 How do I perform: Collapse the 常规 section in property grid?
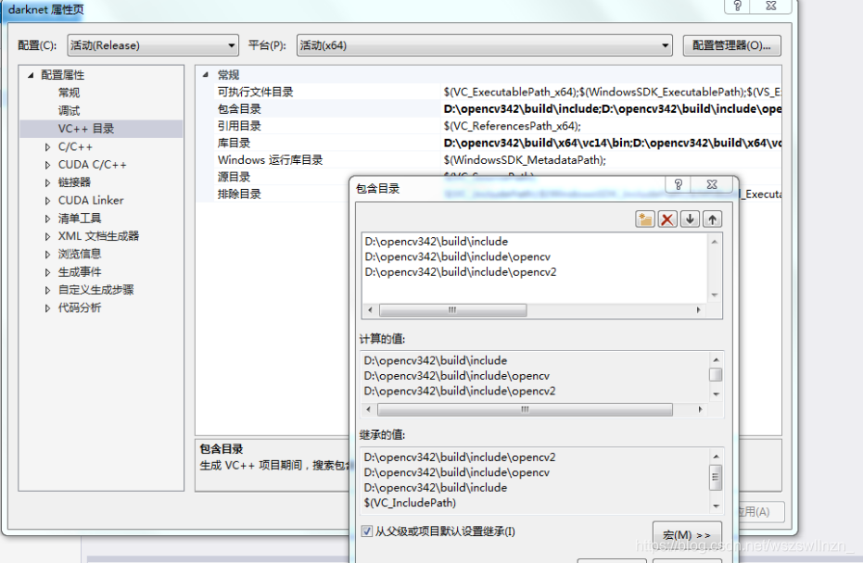point(206,74)
